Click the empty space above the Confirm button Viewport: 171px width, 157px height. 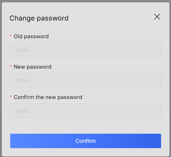point(85,126)
